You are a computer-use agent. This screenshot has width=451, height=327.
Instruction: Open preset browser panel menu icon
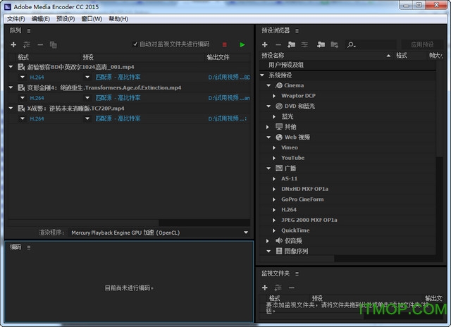tap(297, 31)
